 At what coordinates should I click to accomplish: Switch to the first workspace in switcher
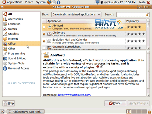pyautogui.click(x=129, y=112)
